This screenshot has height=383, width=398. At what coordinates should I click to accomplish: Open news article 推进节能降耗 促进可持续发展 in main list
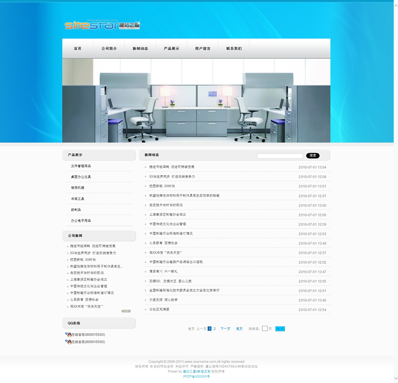coord(172,167)
